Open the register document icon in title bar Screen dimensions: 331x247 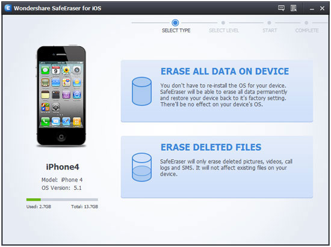(x=294, y=8)
